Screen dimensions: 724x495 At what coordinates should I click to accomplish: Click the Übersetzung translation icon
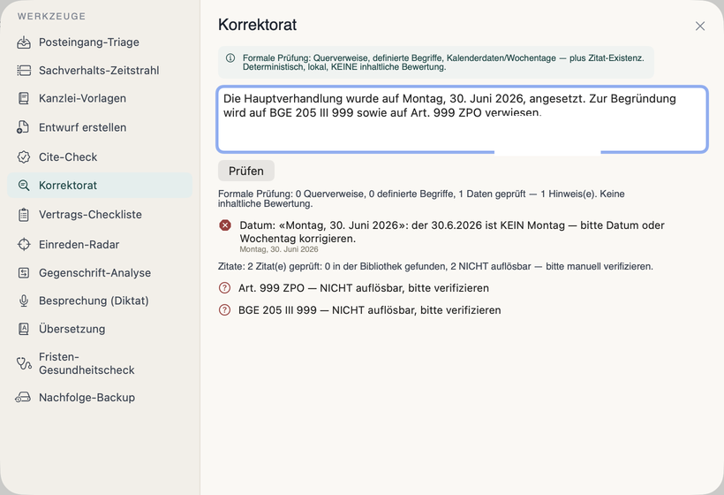[24, 329]
